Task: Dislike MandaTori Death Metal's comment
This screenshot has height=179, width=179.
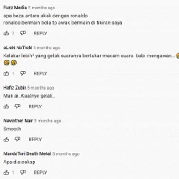Action: 23,173
